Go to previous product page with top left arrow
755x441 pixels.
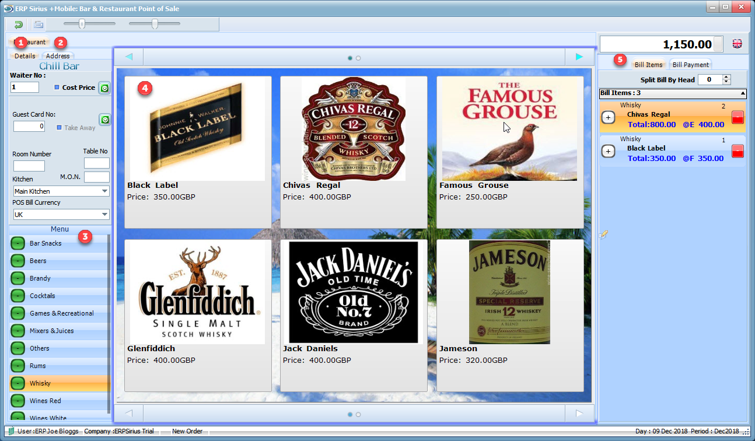click(129, 57)
